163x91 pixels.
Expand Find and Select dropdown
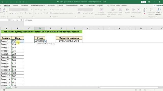[x=162, y=14]
